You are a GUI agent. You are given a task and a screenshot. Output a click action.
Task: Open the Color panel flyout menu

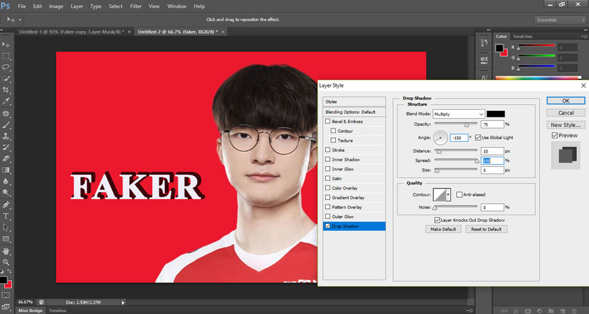pyautogui.click(x=584, y=36)
